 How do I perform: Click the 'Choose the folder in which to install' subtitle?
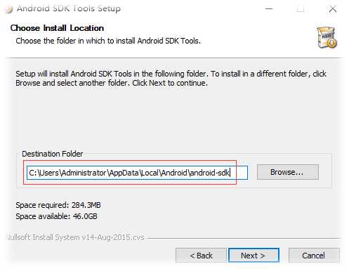108,41
